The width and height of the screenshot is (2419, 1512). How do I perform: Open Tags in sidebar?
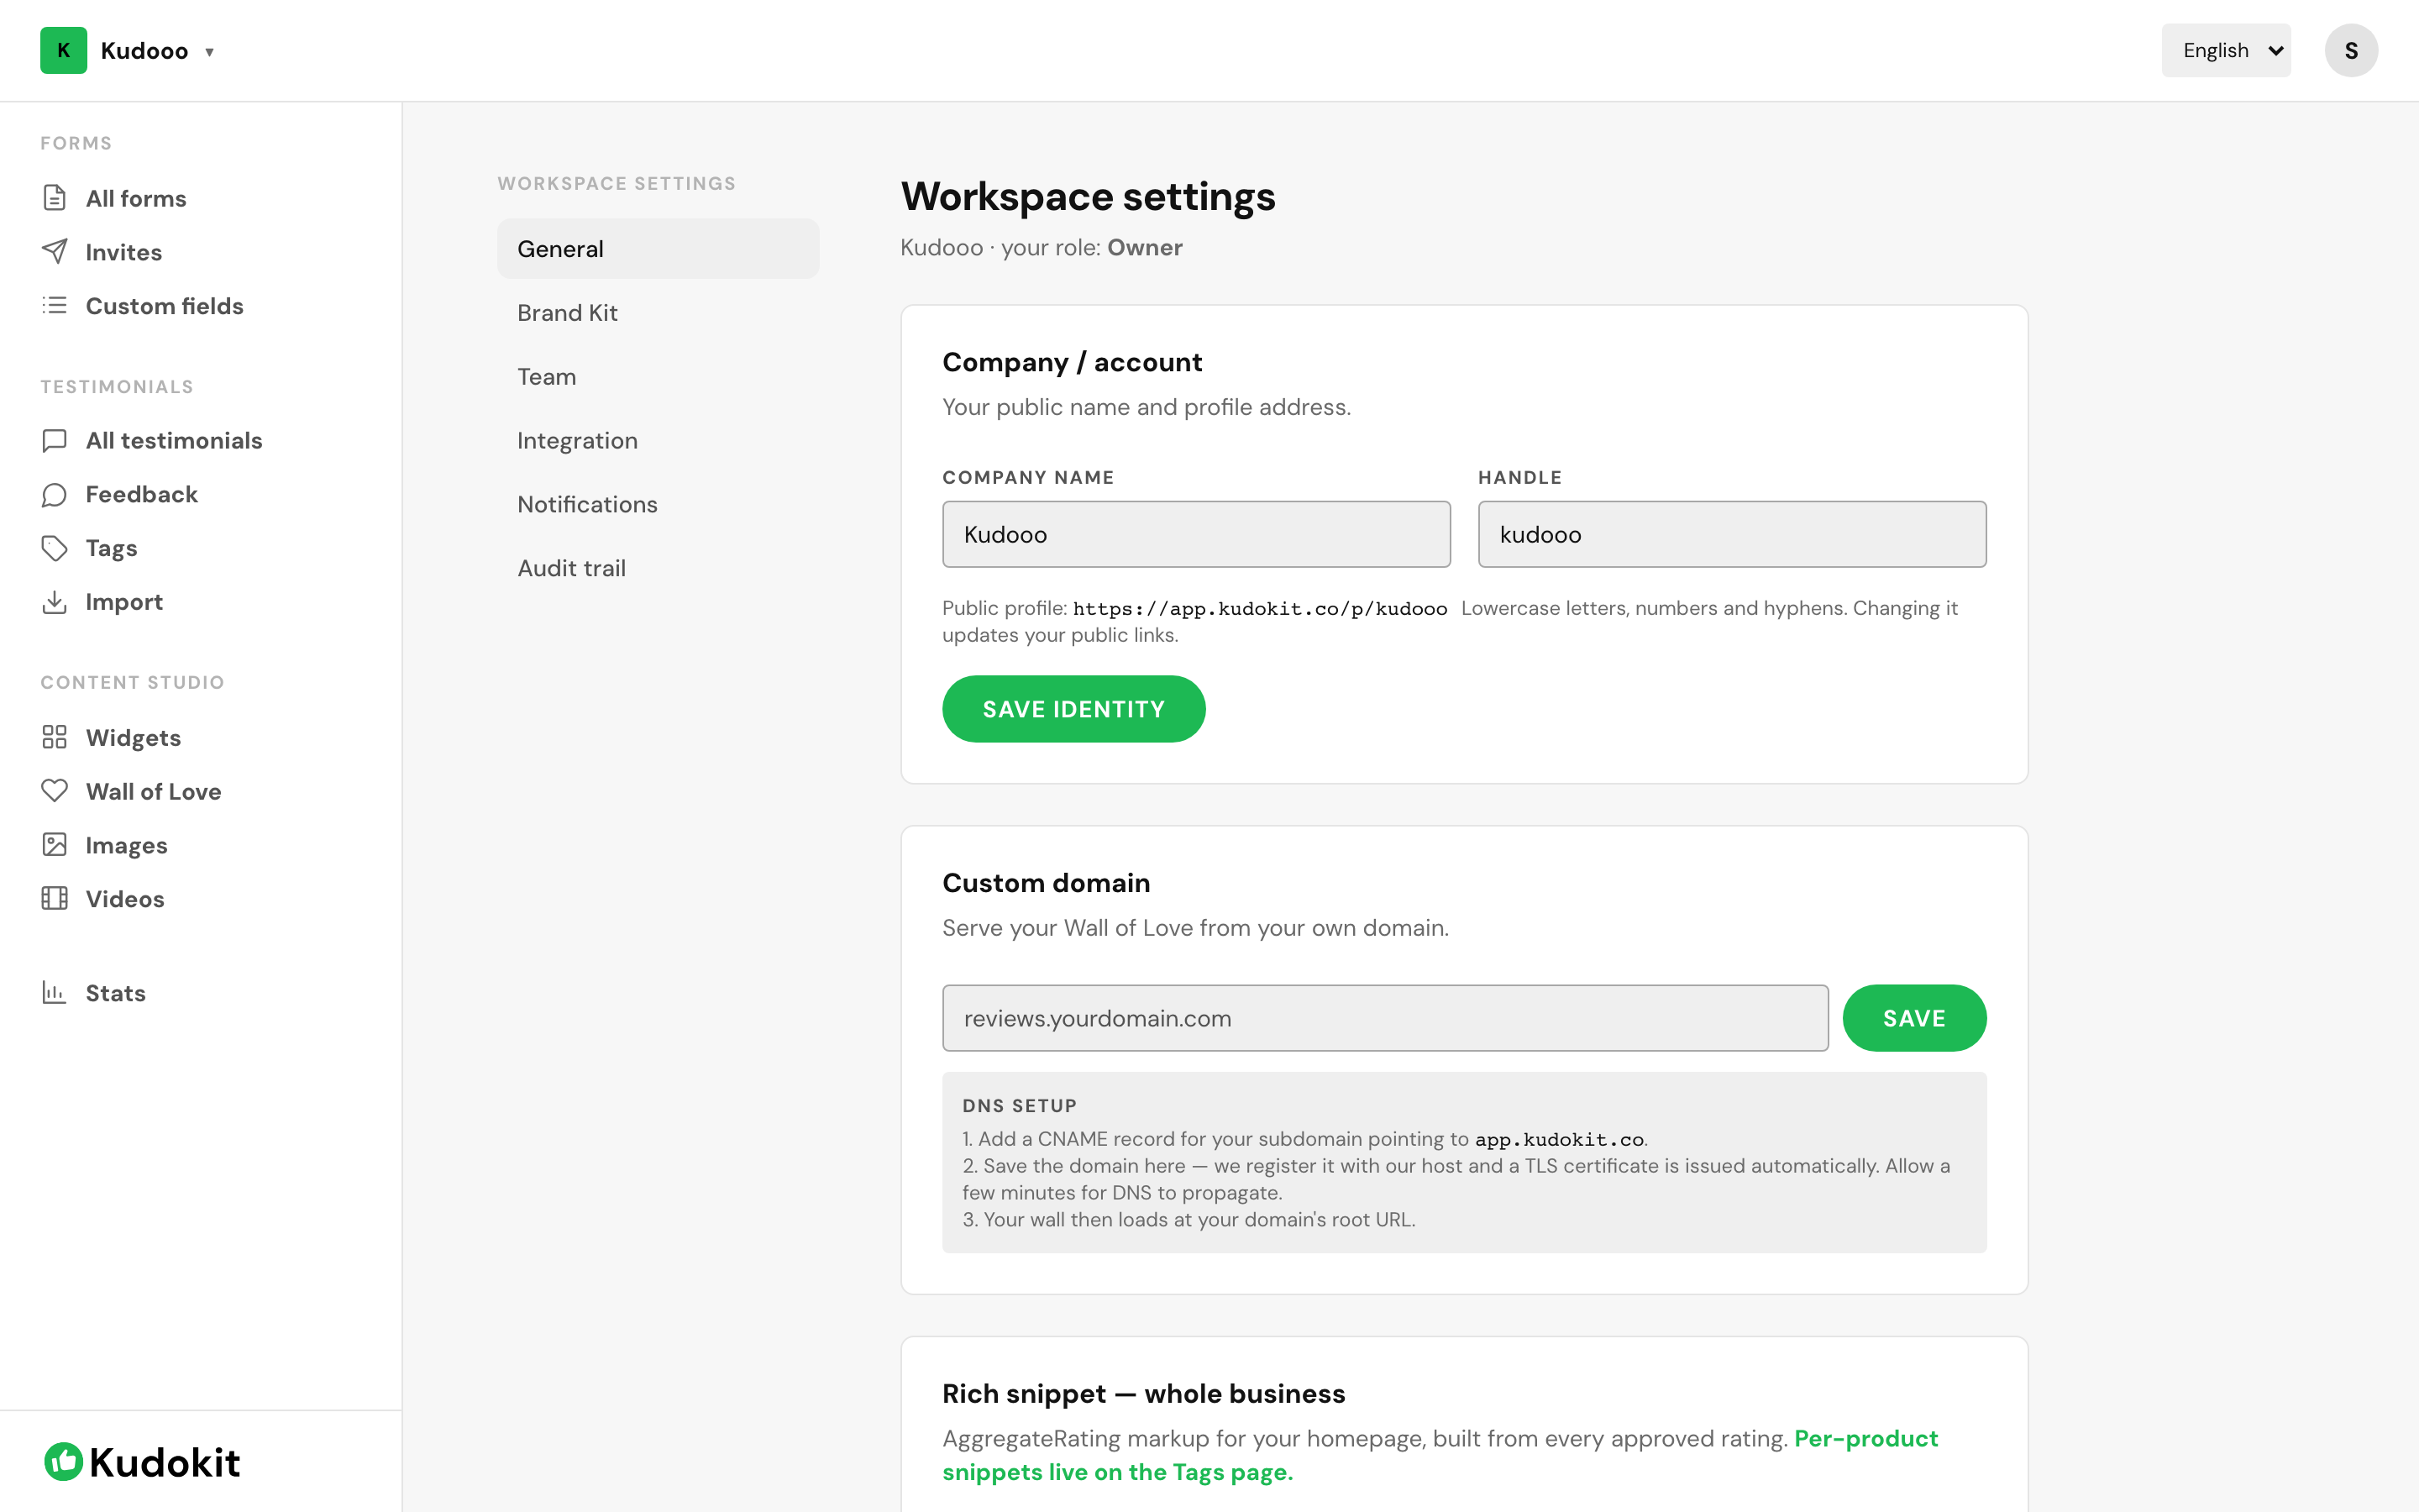tap(111, 548)
